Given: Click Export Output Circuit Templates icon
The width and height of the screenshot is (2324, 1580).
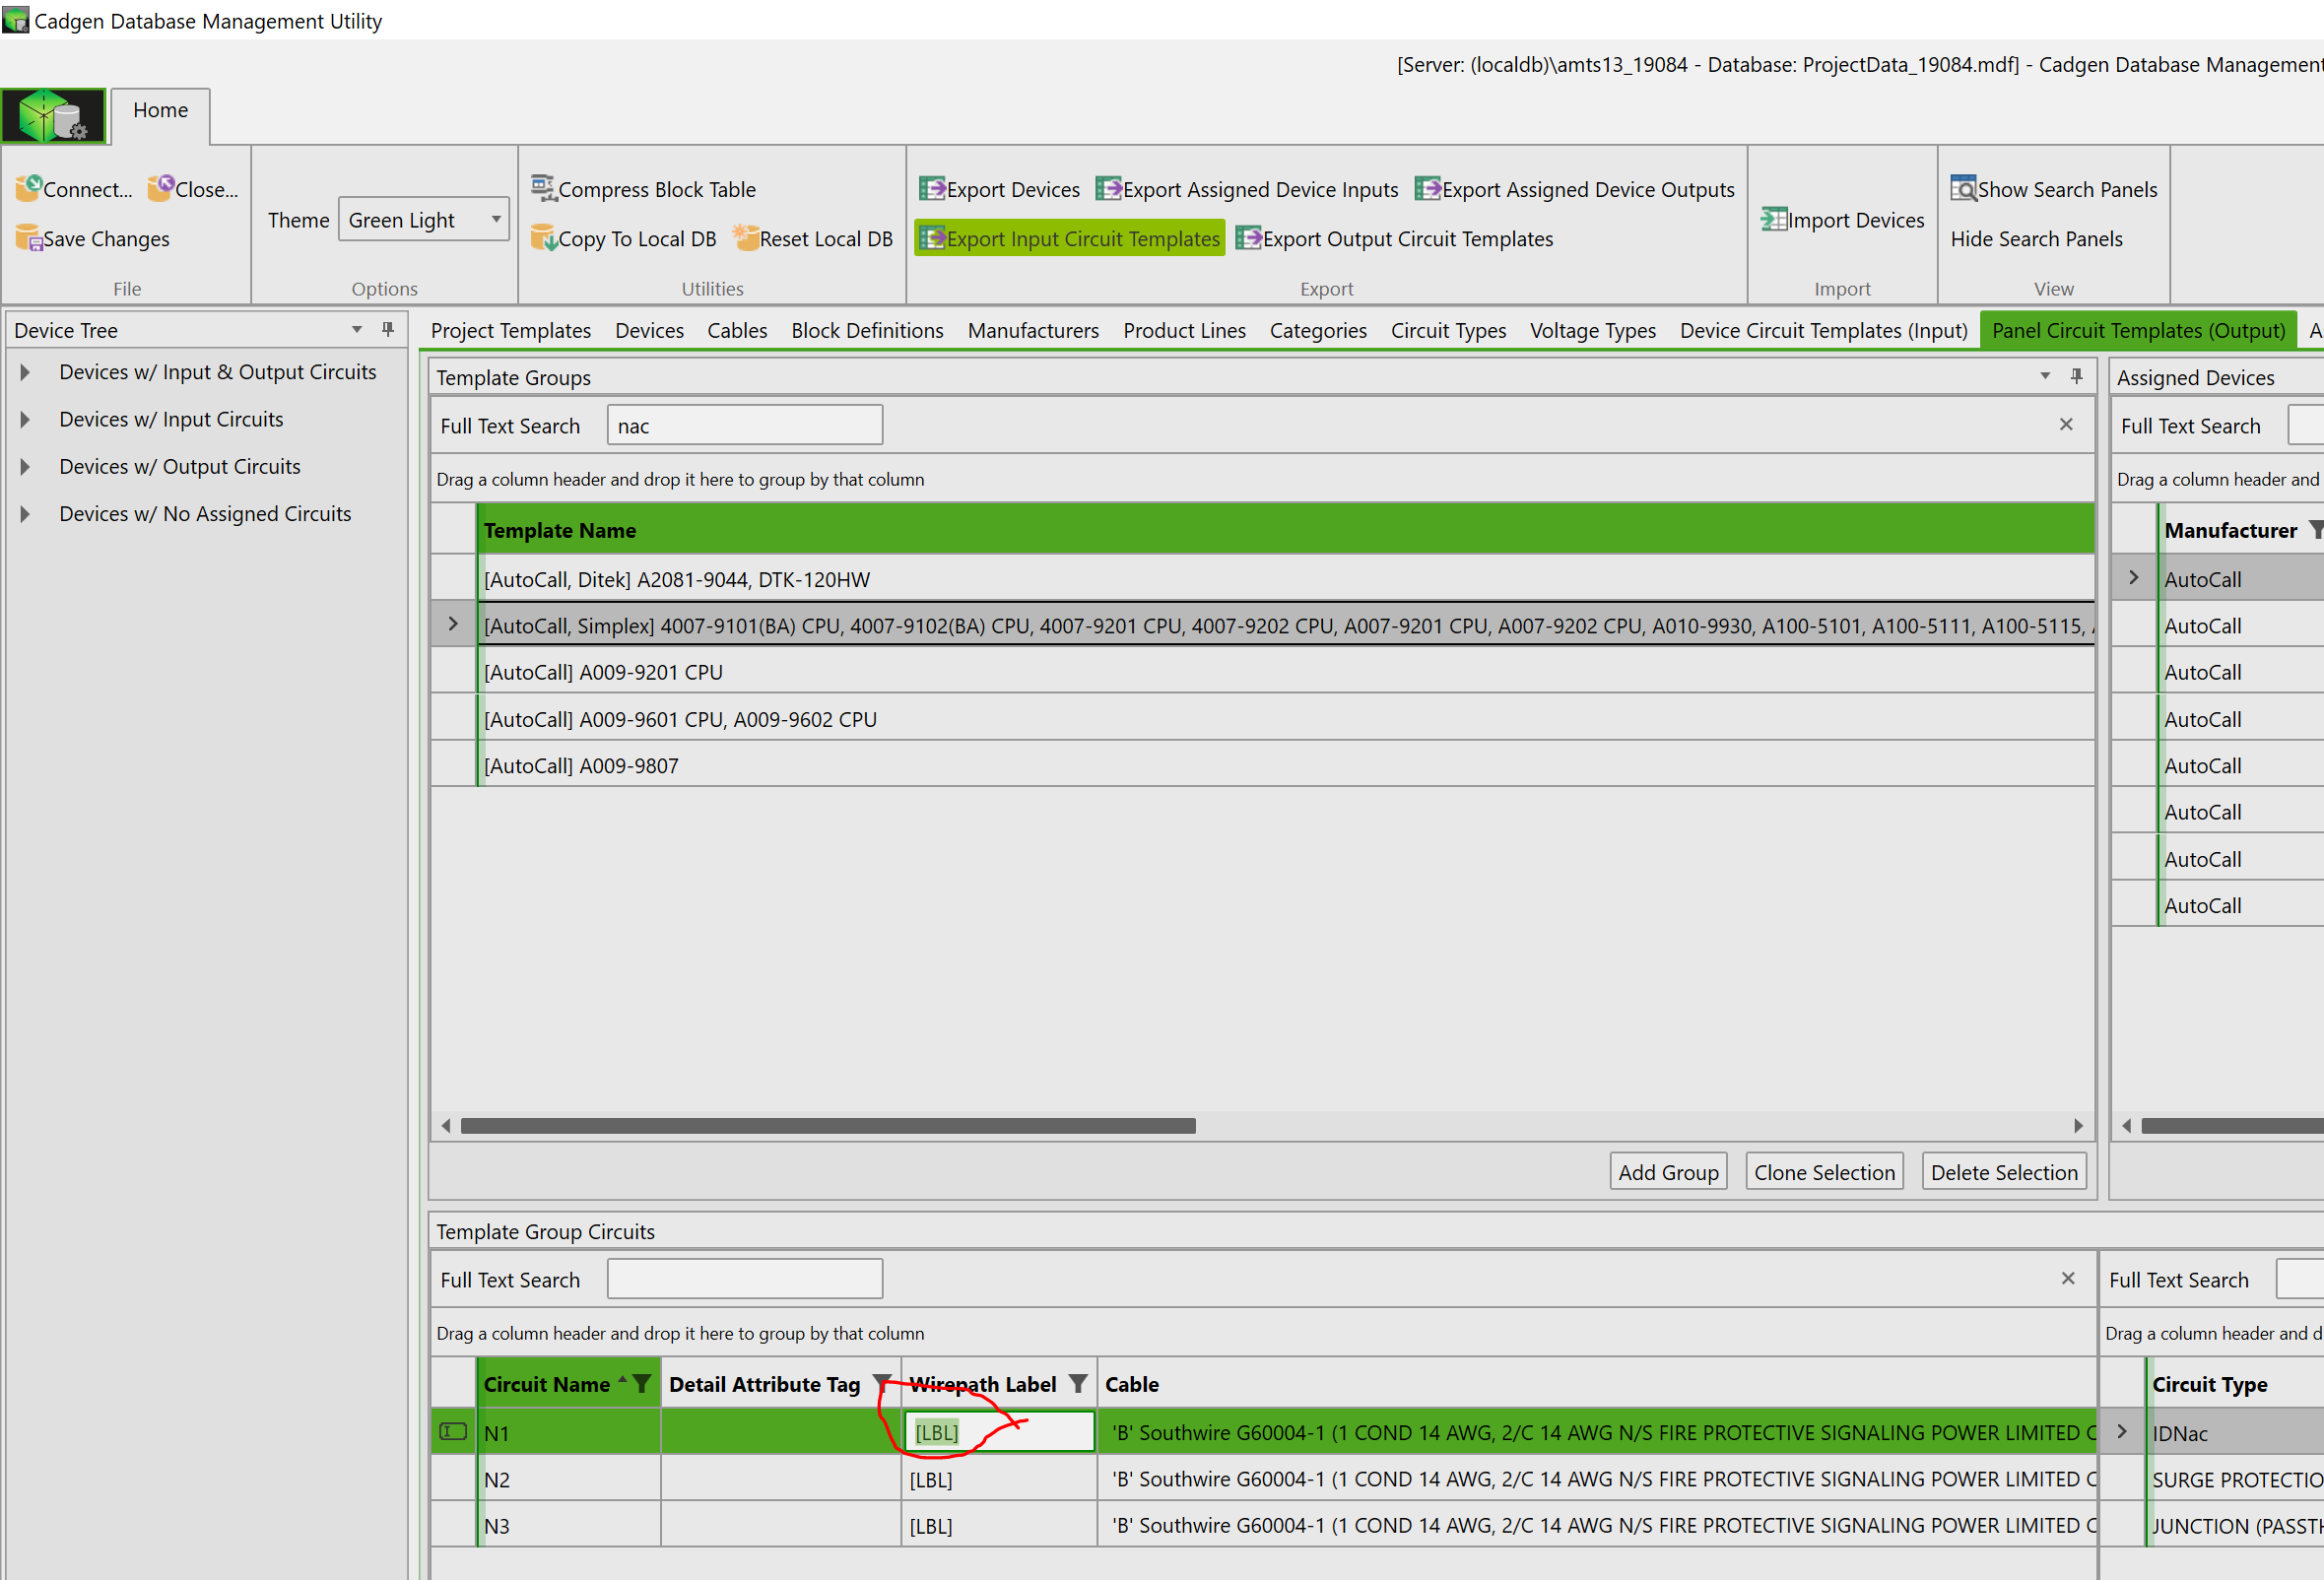Looking at the screenshot, I should click(x=1248, y=238).
